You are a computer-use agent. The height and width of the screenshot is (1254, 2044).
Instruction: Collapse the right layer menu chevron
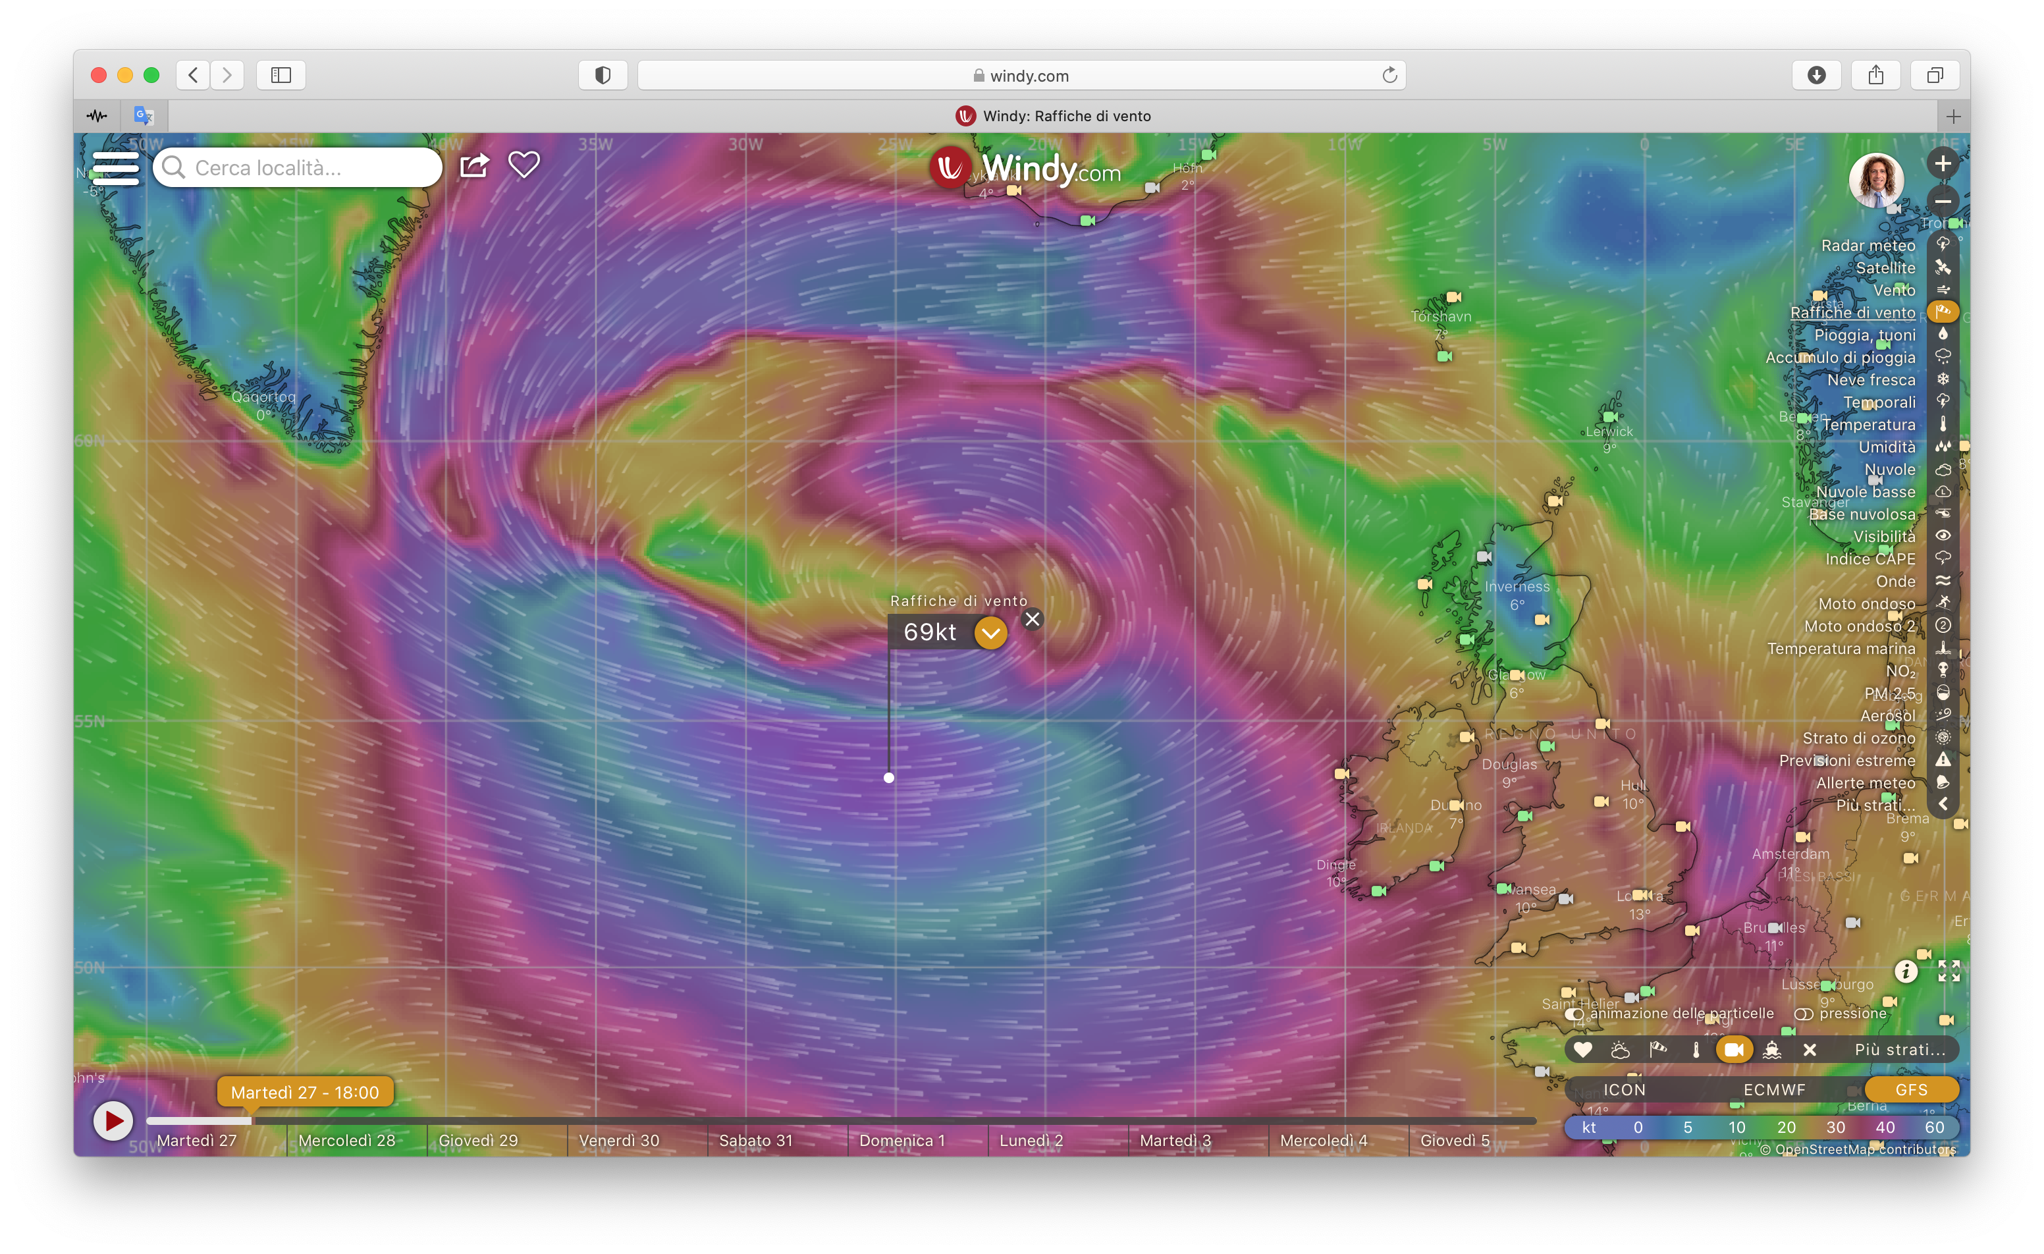coord(1943,804)
